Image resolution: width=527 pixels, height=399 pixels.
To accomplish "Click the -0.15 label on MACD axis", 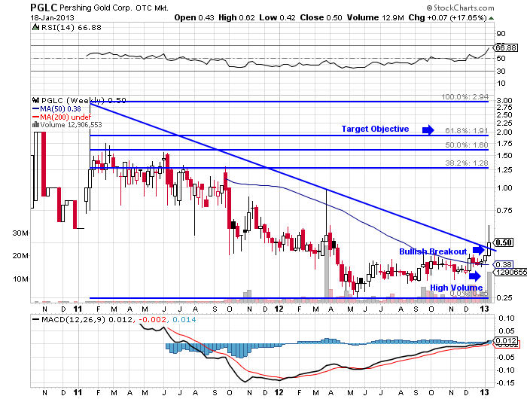I will 505,383.
